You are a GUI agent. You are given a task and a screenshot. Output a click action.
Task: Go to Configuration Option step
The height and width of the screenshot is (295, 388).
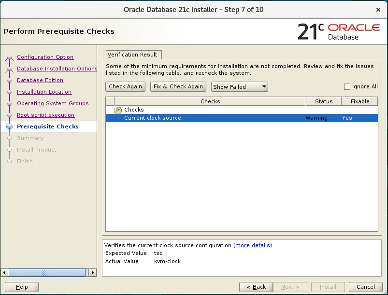click(x=45, y=57)
